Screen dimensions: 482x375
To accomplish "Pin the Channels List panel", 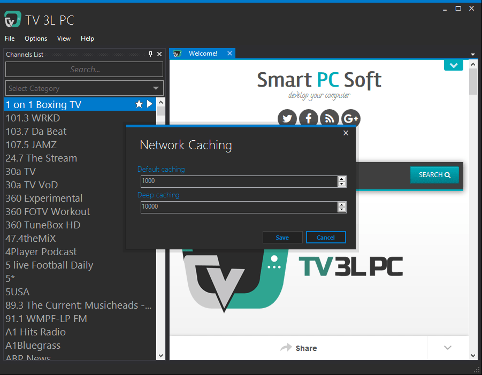I will tap(150, 54).
